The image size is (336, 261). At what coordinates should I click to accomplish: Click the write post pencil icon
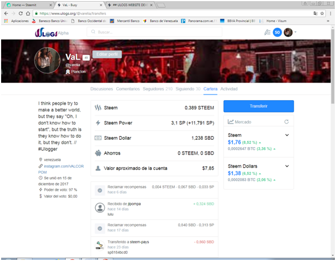pyautogui.click(x=267, y=32)
